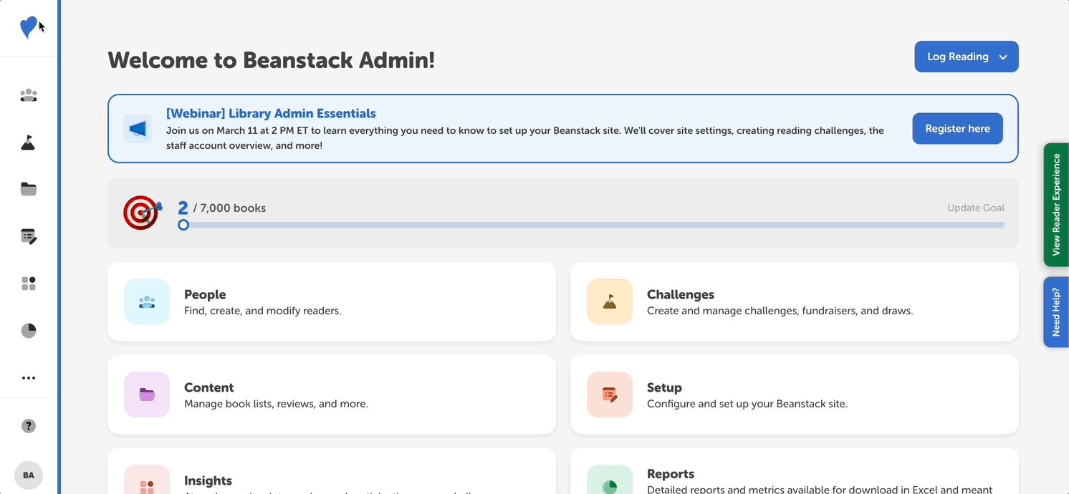Open the help question mark icon
The width and height of the screenshot is (1069, 494).
(x=29, y=425)
